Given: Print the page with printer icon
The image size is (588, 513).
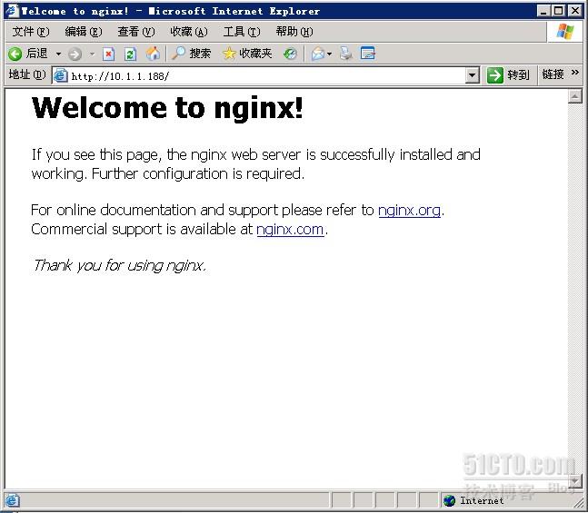Looking at the screenshot, I should coord(346,54).
